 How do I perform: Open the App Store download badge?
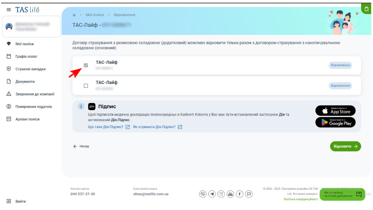tap(335, 111)
